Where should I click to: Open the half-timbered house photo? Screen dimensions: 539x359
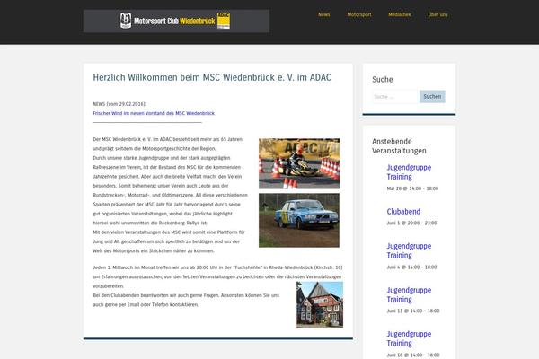[320, 305]
